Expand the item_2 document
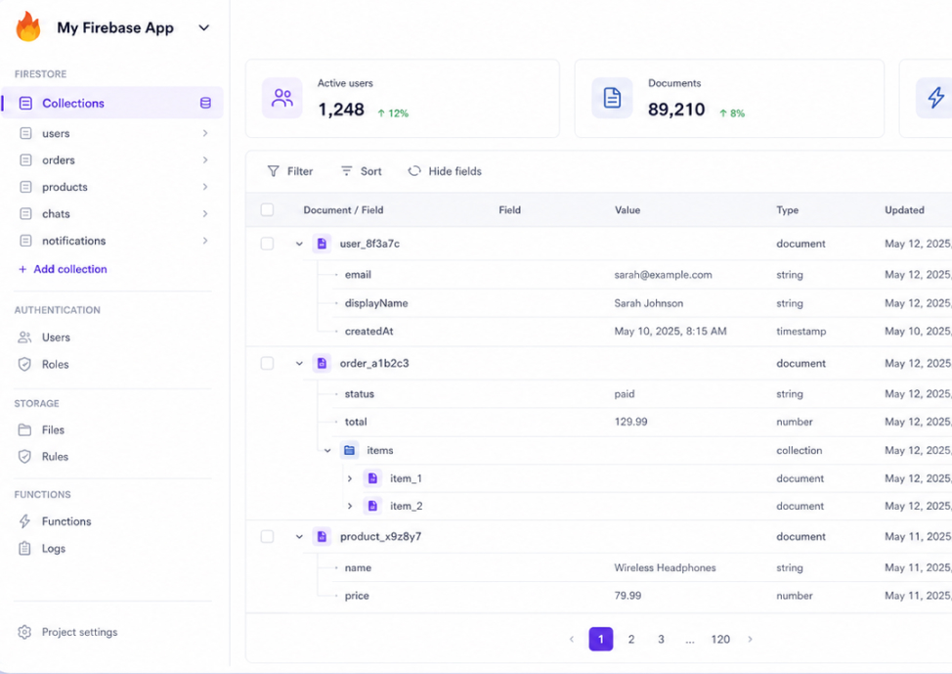 click(350, 506)
